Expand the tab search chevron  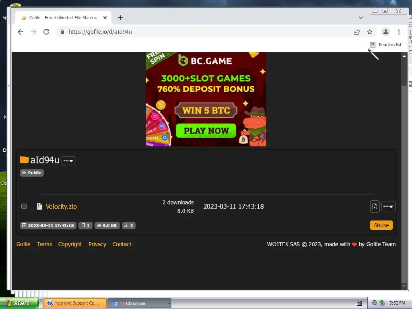[x=361, y=18]
